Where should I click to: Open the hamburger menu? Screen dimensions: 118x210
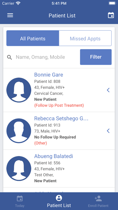(10, 15)
